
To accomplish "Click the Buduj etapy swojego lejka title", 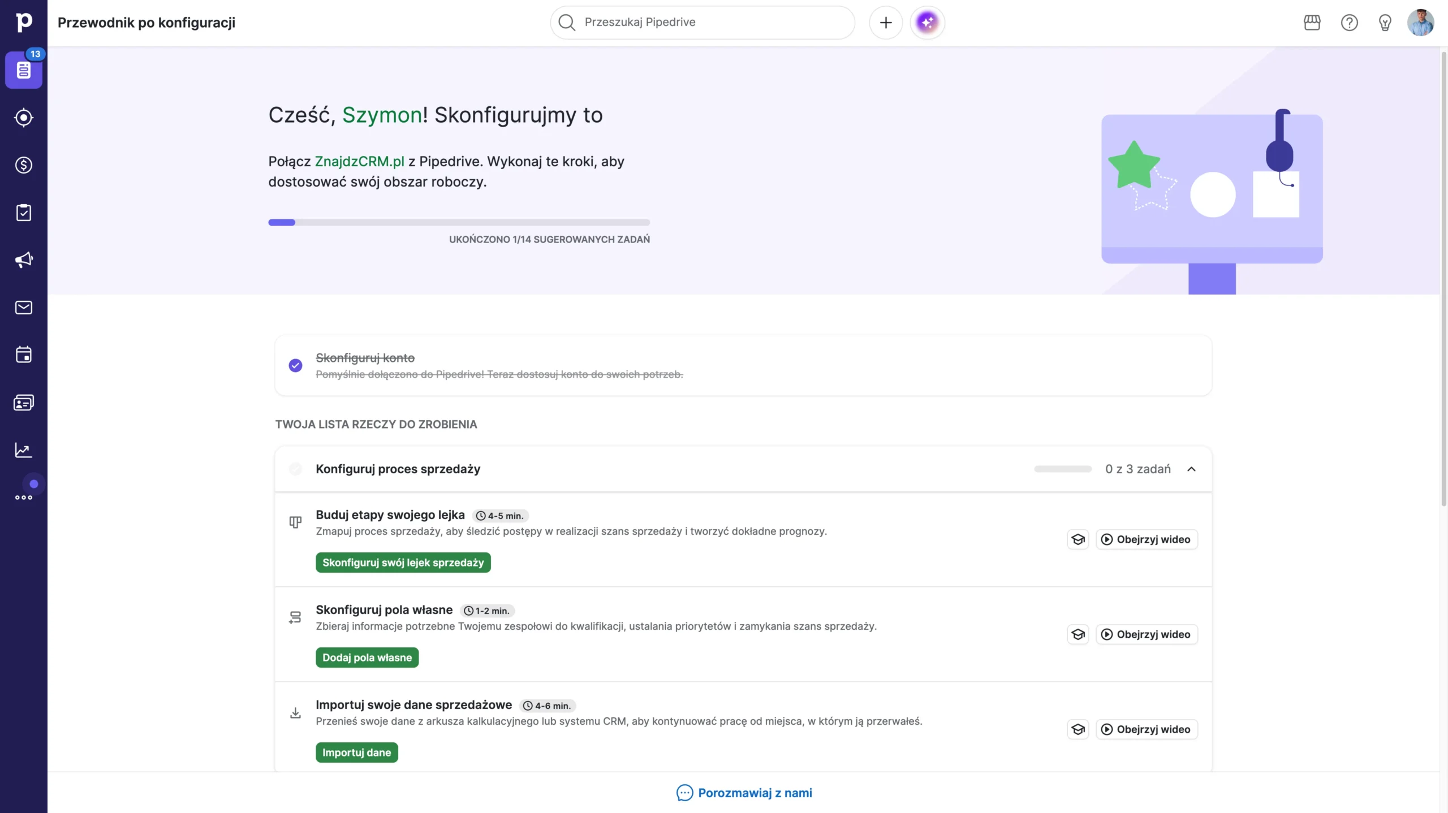I will (x=390, y=515).
